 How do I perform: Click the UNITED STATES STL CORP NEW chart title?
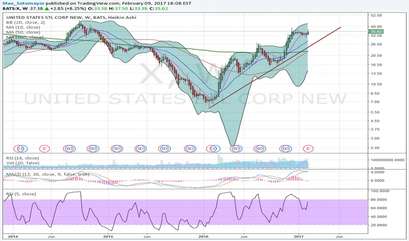click(x=71, y=18)
